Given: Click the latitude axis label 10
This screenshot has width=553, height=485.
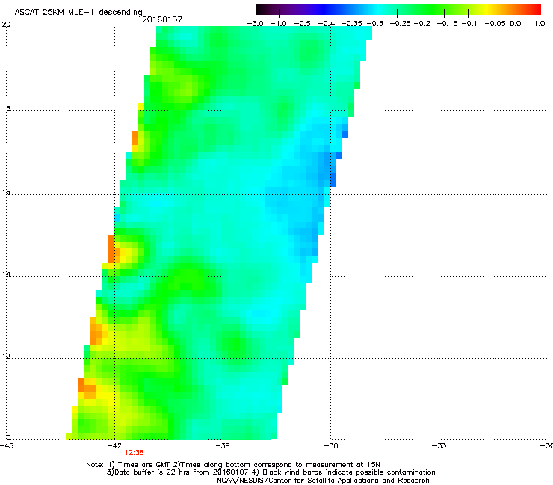Looking at the screenshot, I should tap(6, 438).
